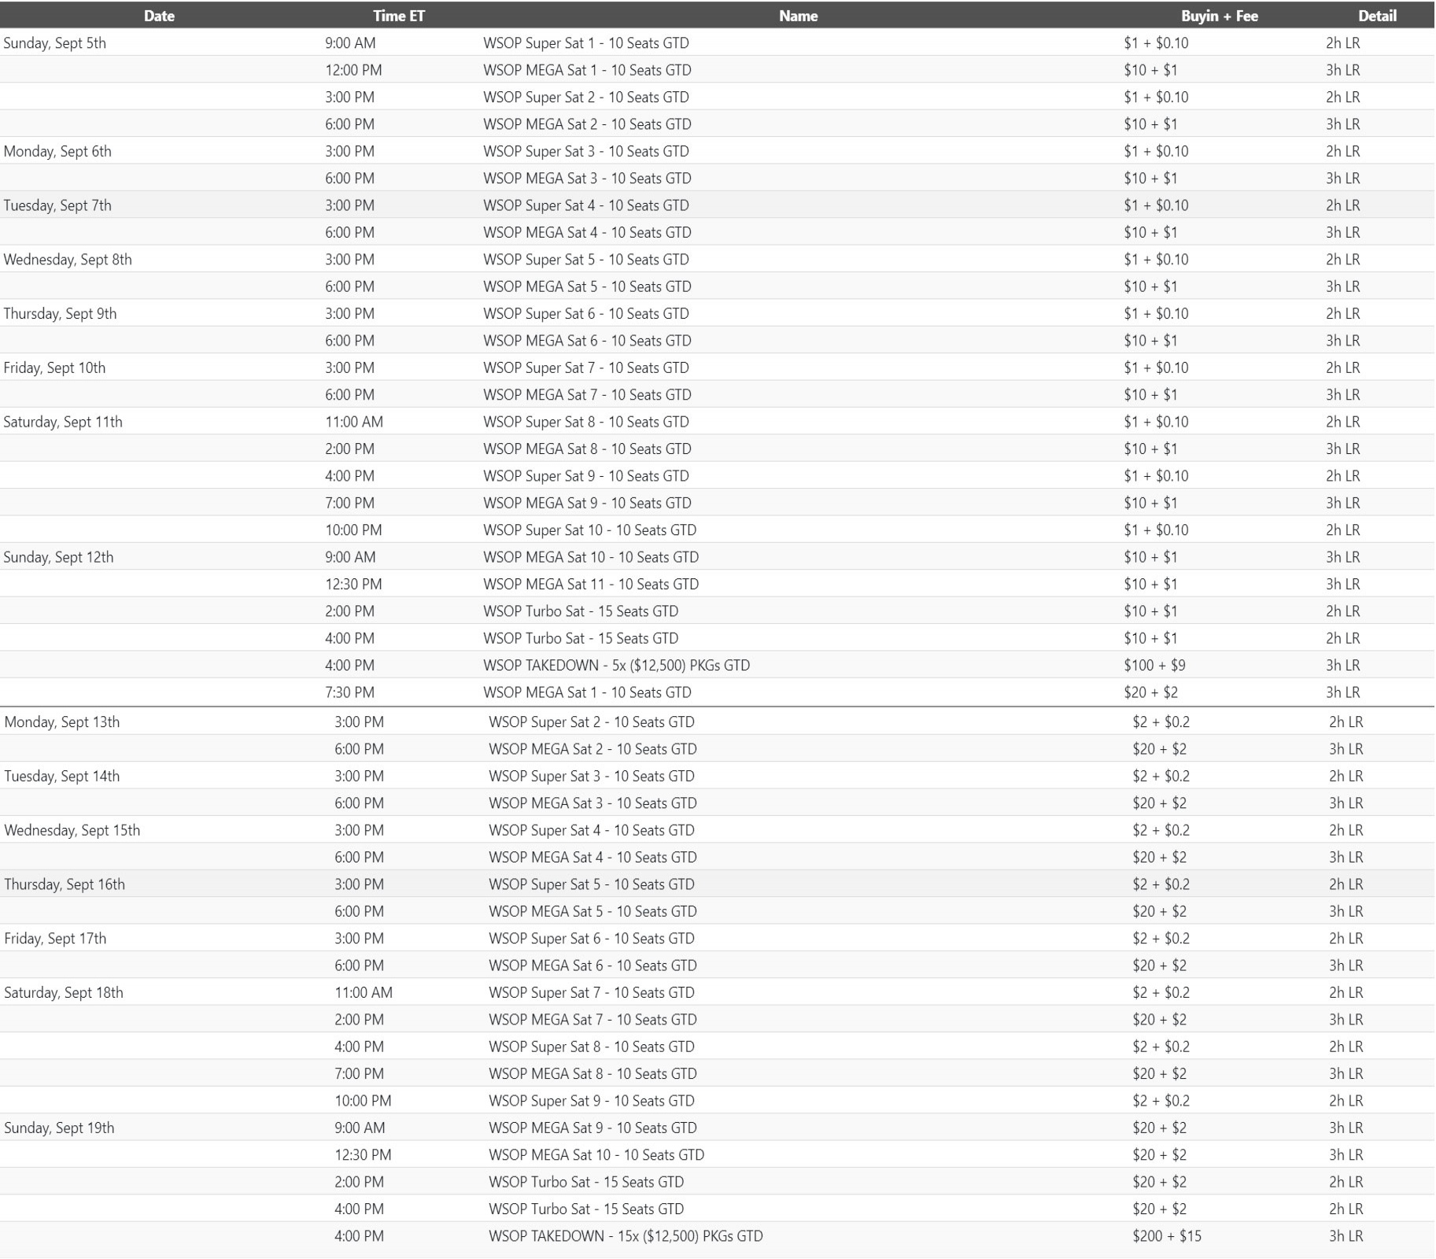
Task: Select the Sunday, Sept 12th date cell
Action: pyautogui.click(x=58, y=557)
